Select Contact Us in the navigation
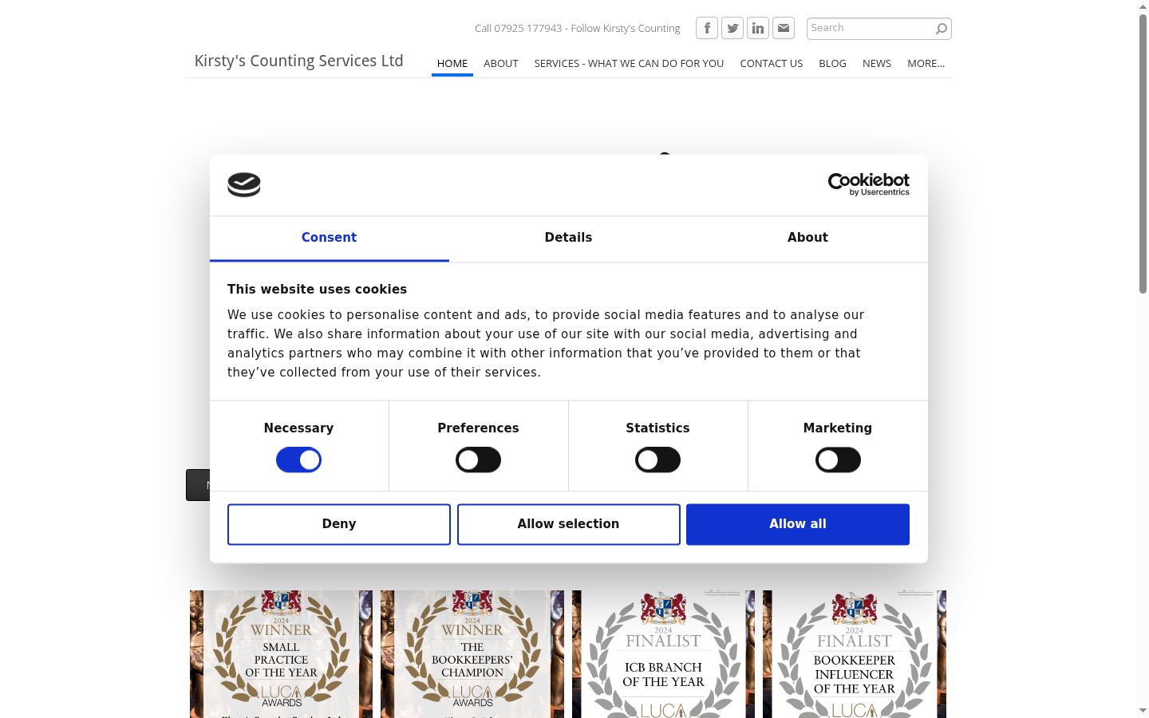 (x=771, y=63)
